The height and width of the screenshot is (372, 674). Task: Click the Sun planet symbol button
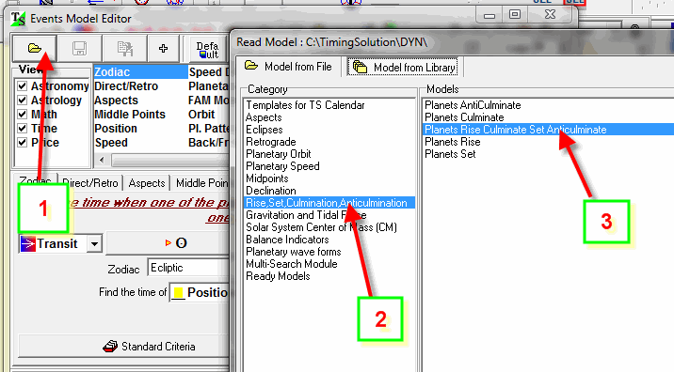(x=175, y=243)
